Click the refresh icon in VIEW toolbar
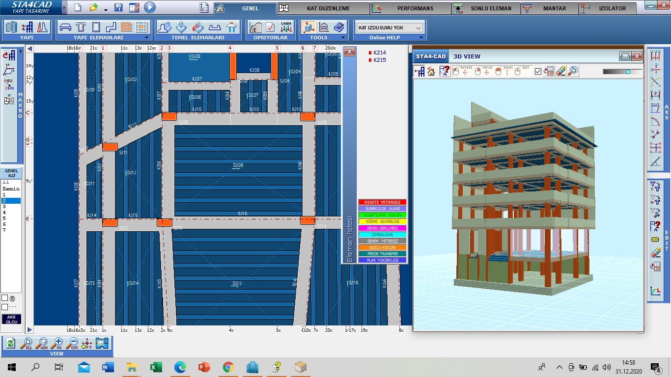The width and height of the screenshot is (671, 377). 11,344
